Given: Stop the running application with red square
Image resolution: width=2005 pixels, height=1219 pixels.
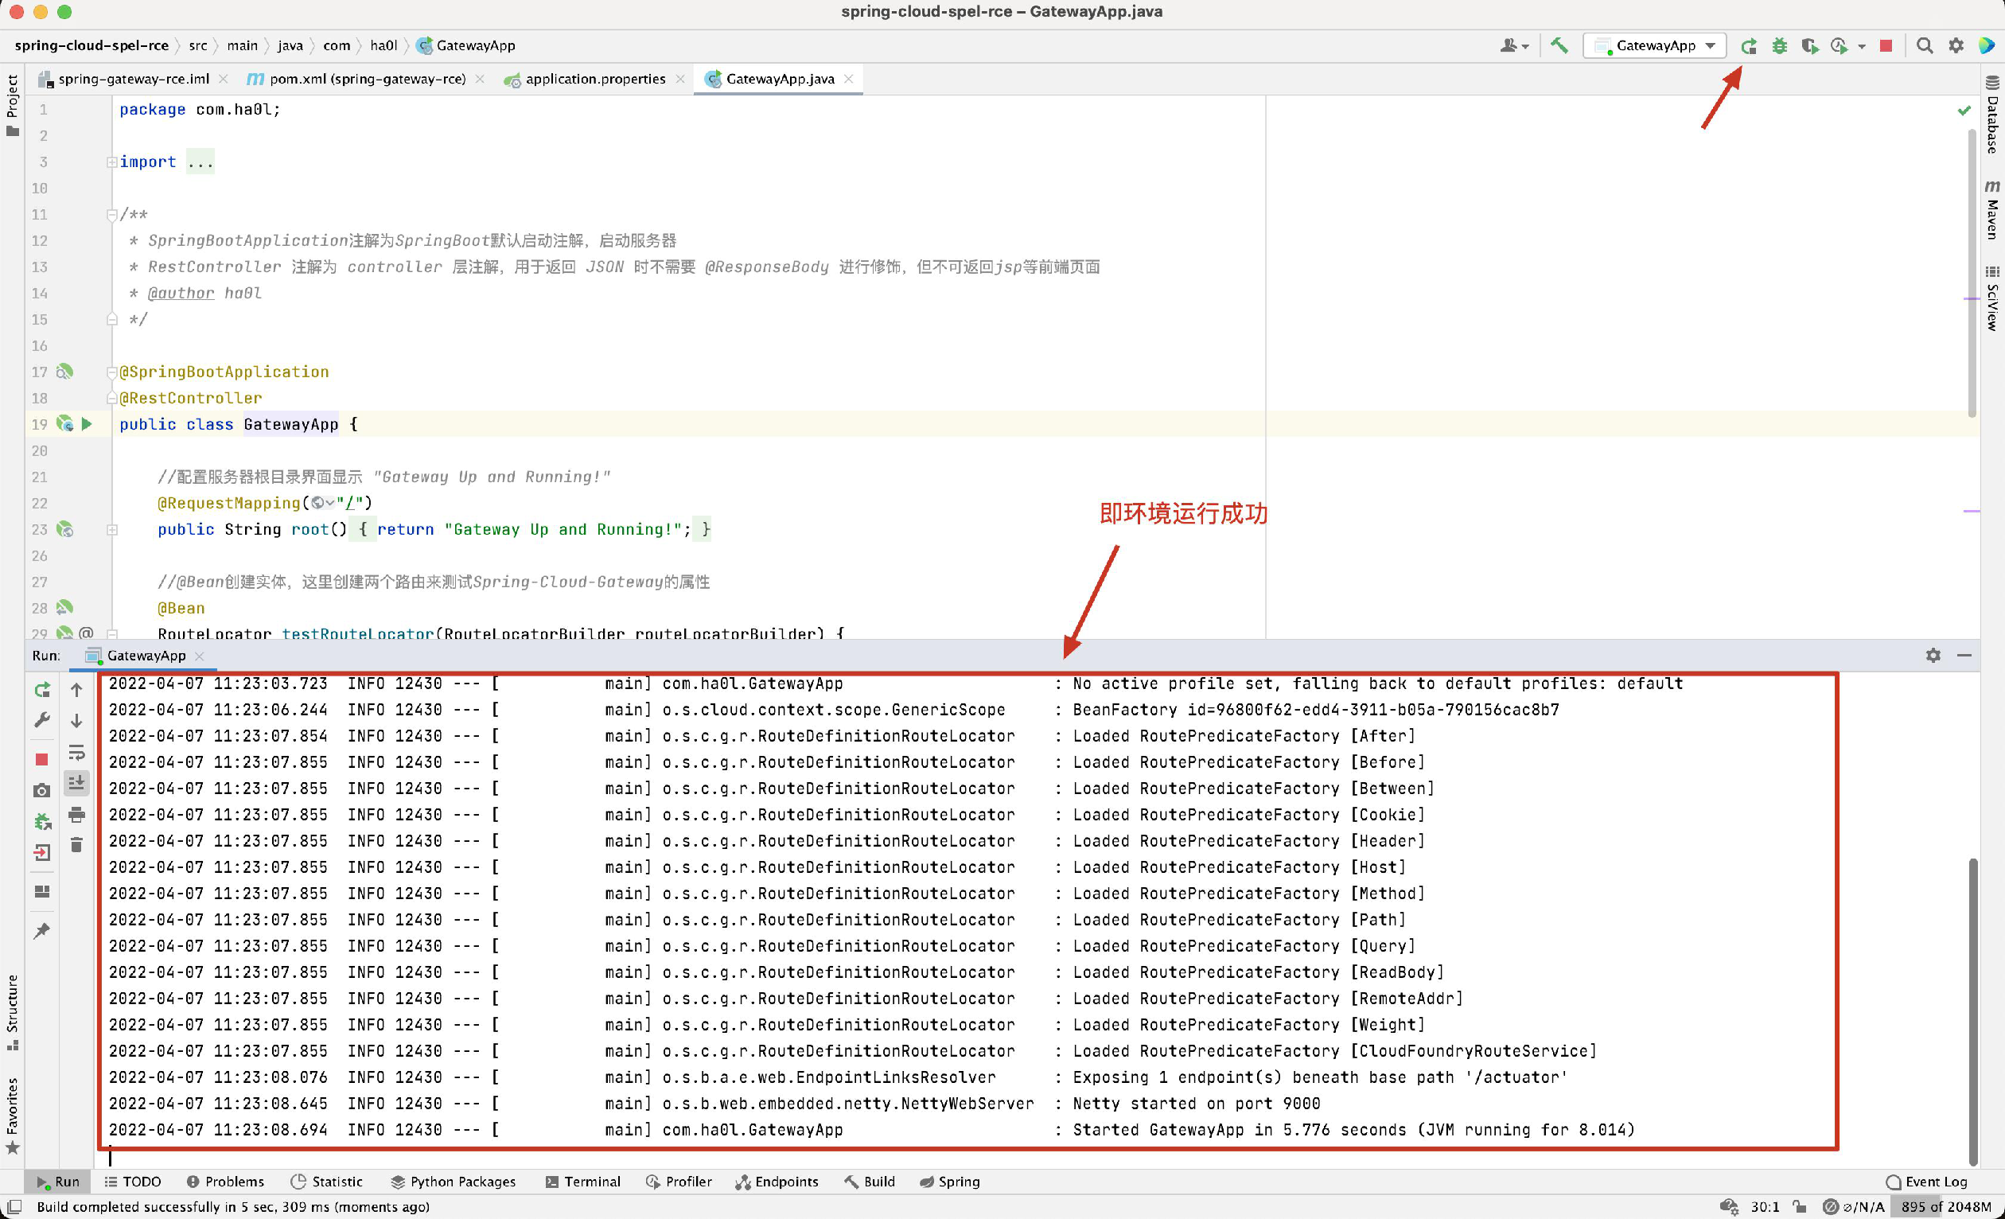Looking at the screenshot, I should (x=1886, y=46).
